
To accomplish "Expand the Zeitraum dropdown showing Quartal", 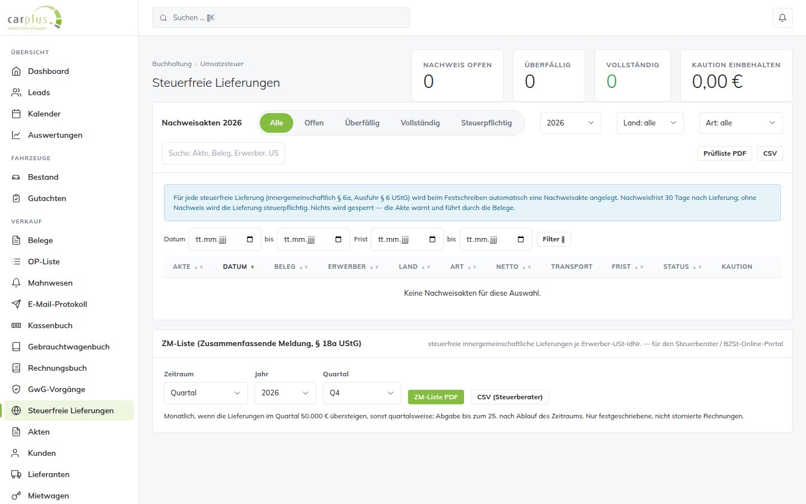I will pos(205,393).
